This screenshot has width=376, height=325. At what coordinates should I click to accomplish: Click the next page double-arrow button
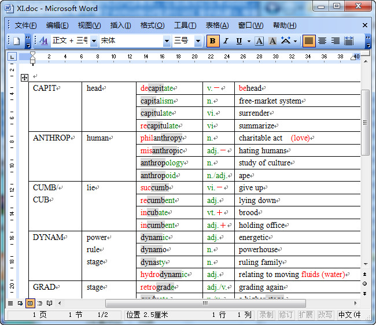coord(365,294)
